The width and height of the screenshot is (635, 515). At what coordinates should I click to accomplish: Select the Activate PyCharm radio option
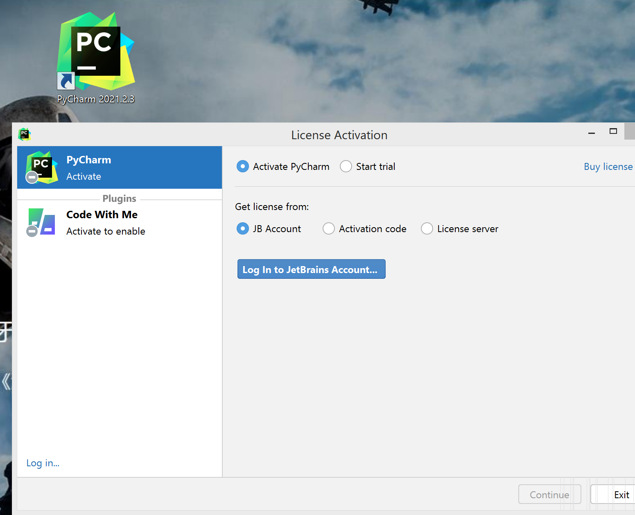pos(283,167)
